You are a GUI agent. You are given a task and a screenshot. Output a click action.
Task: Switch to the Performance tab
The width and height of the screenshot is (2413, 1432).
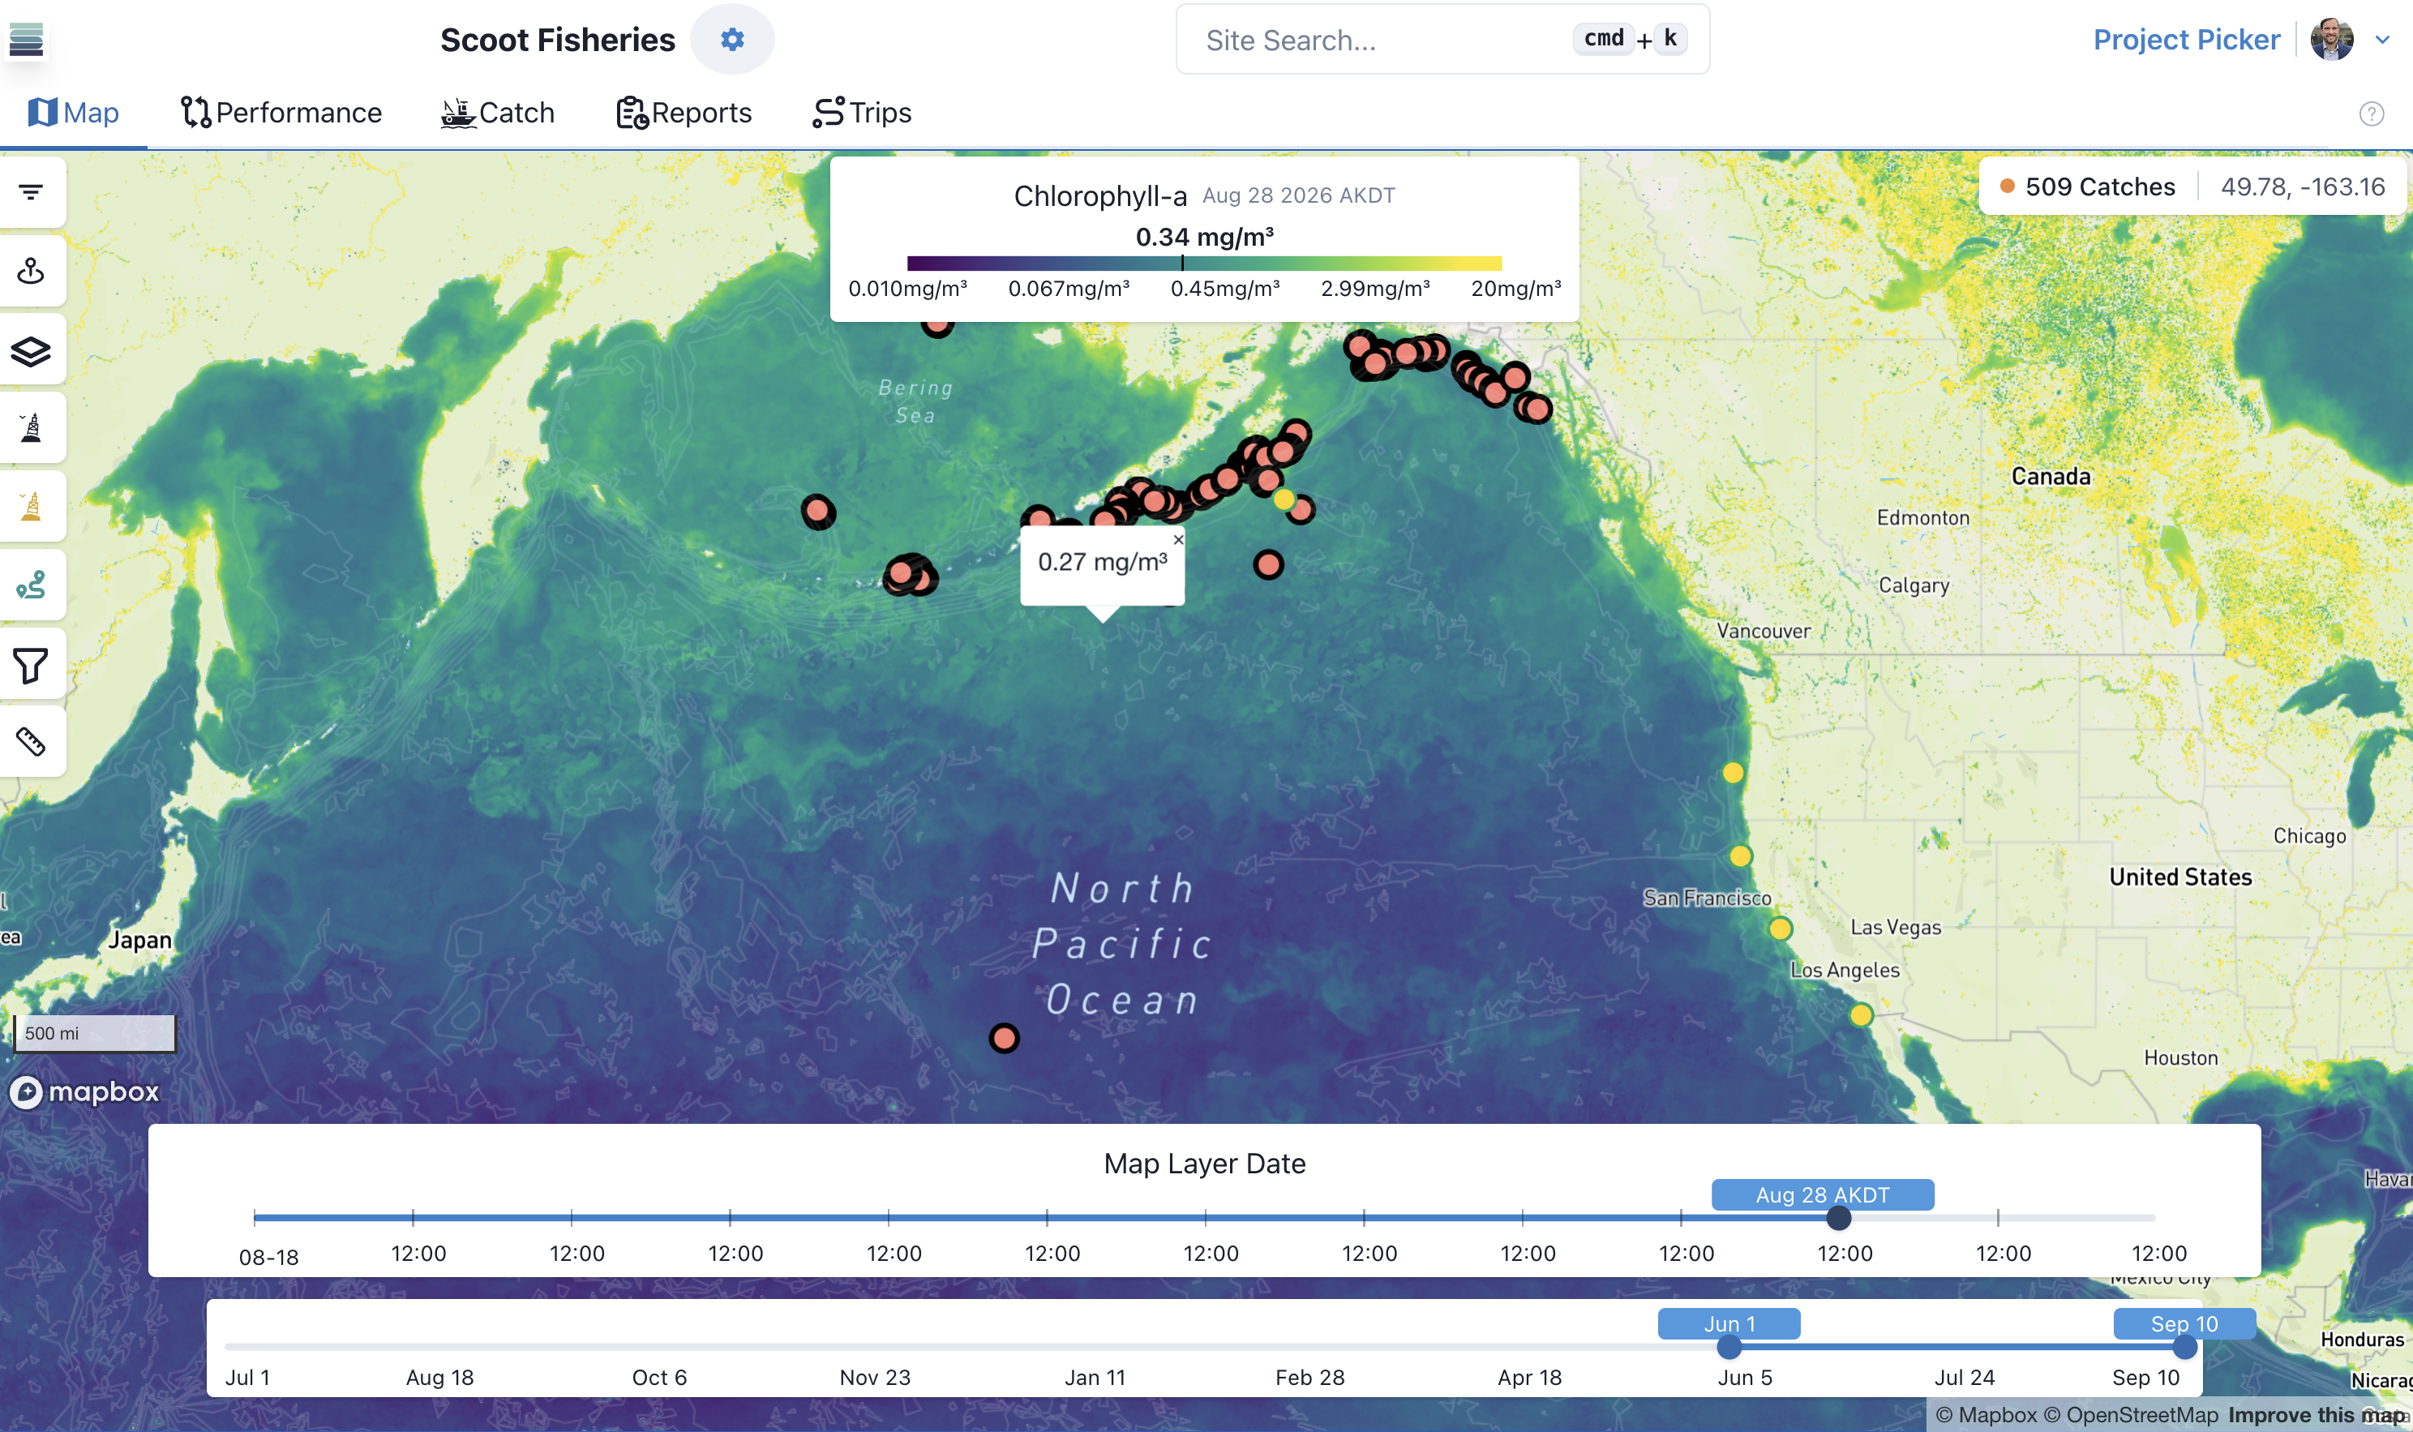point(281,113)
